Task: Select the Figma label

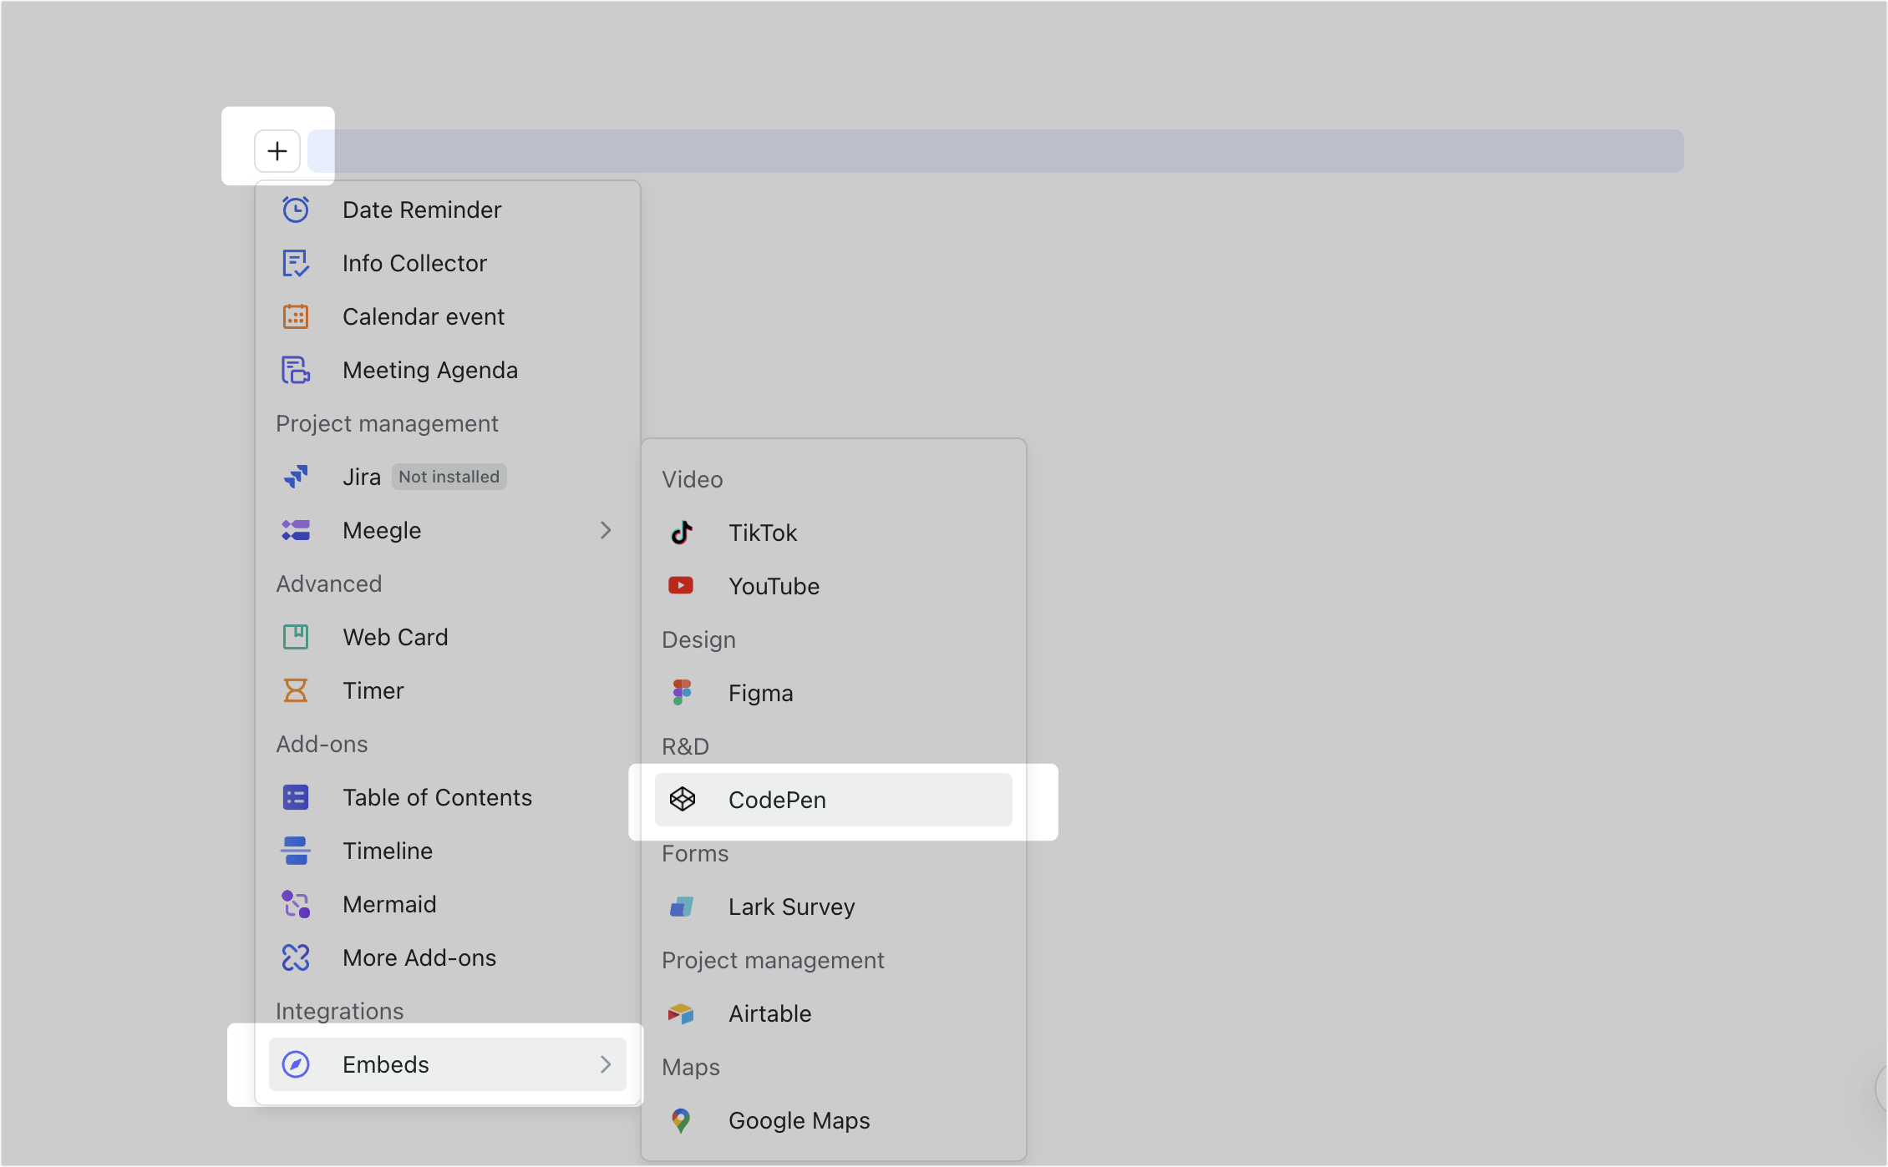Action: [760, 693]
